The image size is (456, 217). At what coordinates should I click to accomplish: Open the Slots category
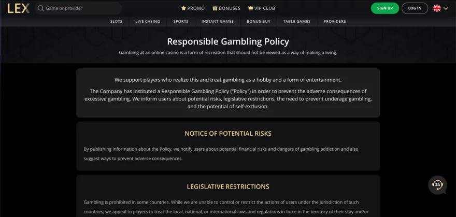coord(116,21)
